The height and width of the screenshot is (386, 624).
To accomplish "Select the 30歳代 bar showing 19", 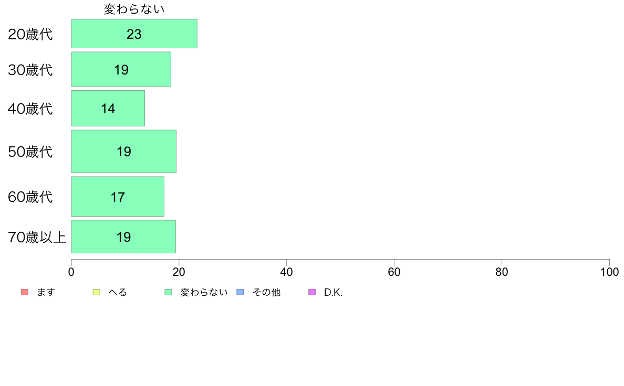I will tap(121, 69).
